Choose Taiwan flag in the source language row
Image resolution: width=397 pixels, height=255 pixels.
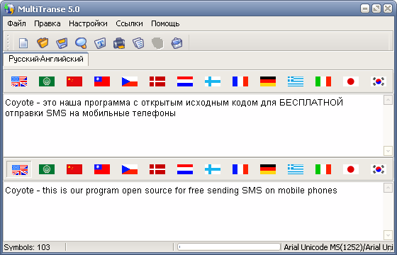102,81
